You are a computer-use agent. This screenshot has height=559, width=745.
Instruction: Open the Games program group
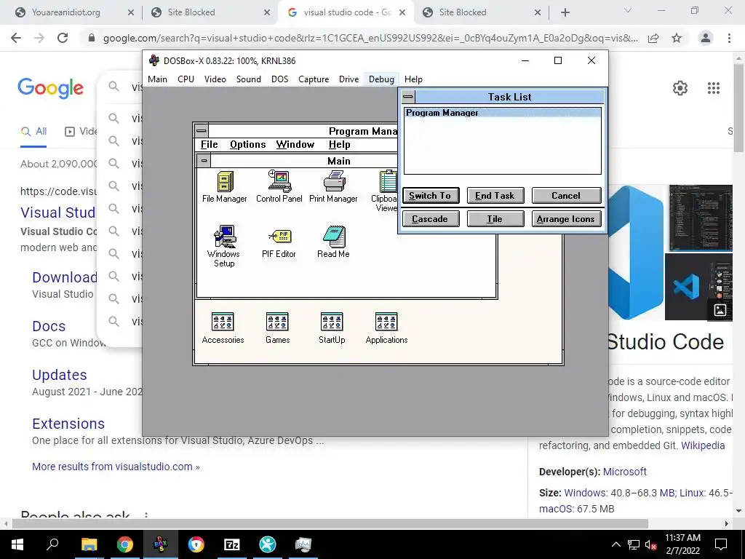click(x=277, y=328)
